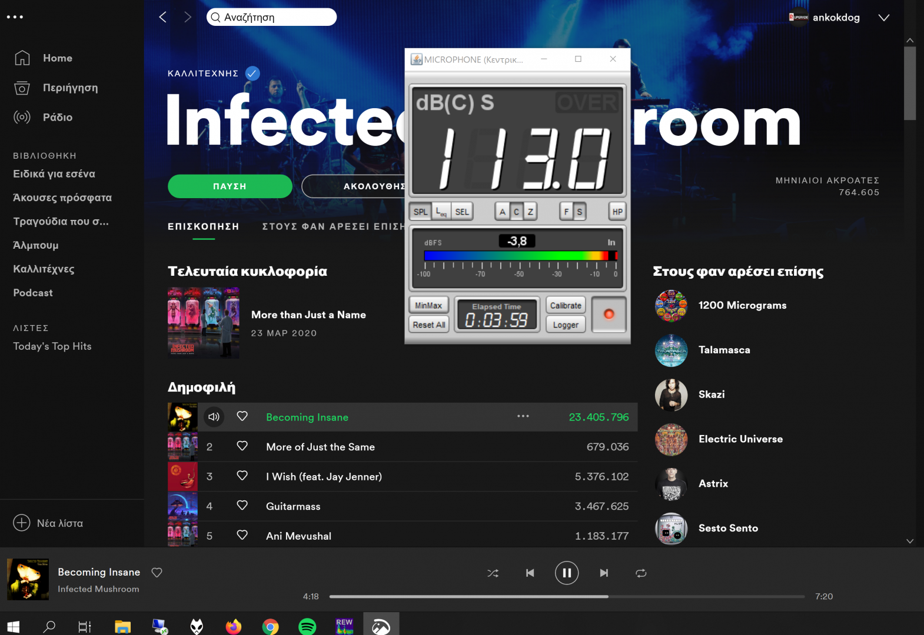The height and width of the screenshot is (635, 924).
Task: Open Ράδιο radio section
Action: click(43, 117)
